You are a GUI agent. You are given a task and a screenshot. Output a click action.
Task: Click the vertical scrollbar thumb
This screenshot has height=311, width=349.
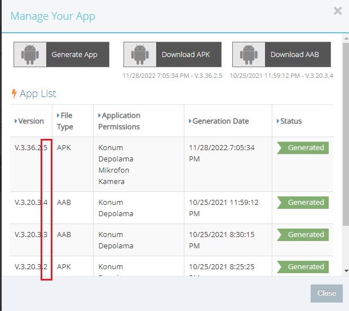[346, 134]
